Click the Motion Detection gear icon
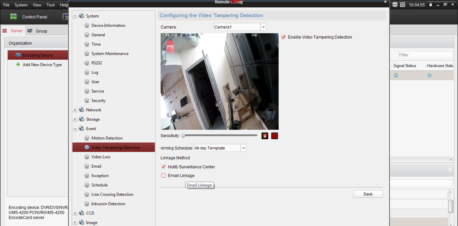The image size is (458, 226). [x=87, y=138]
